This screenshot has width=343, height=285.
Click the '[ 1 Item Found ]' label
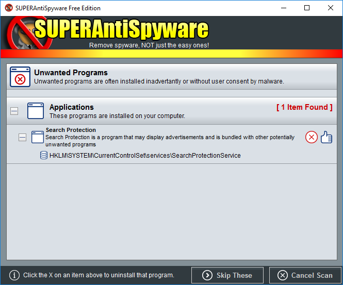[x=304, y=107]
